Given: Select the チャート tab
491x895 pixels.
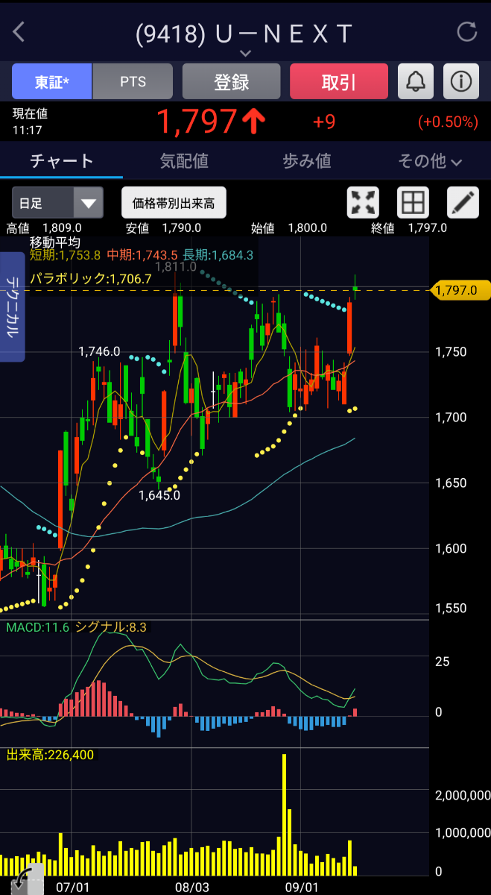Looking at the screenshot, I should 62,161.
